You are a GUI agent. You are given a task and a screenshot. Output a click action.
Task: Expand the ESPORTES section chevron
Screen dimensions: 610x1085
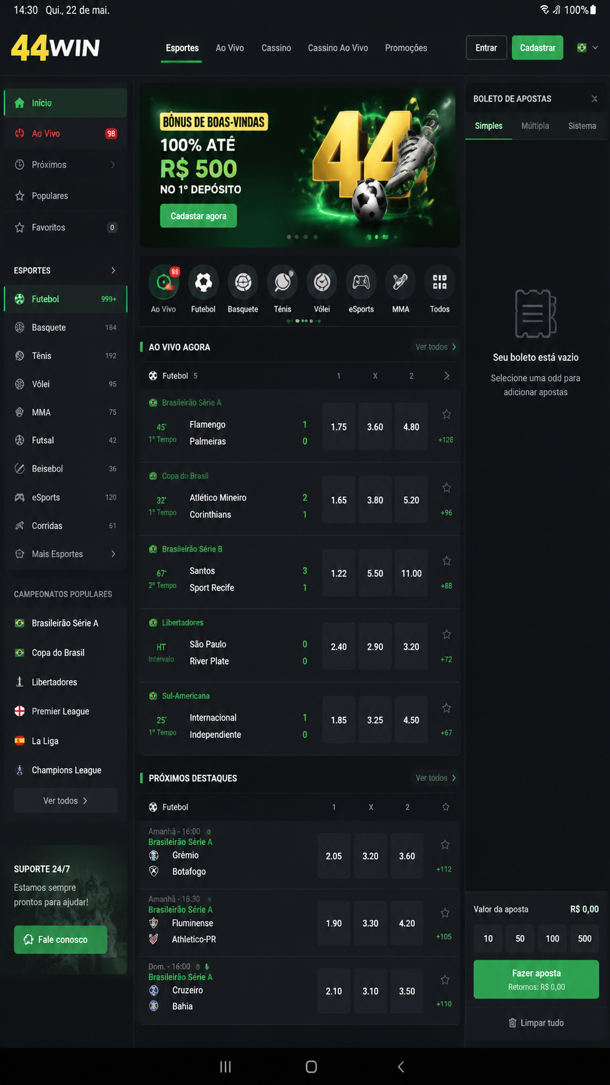[113, 271]
